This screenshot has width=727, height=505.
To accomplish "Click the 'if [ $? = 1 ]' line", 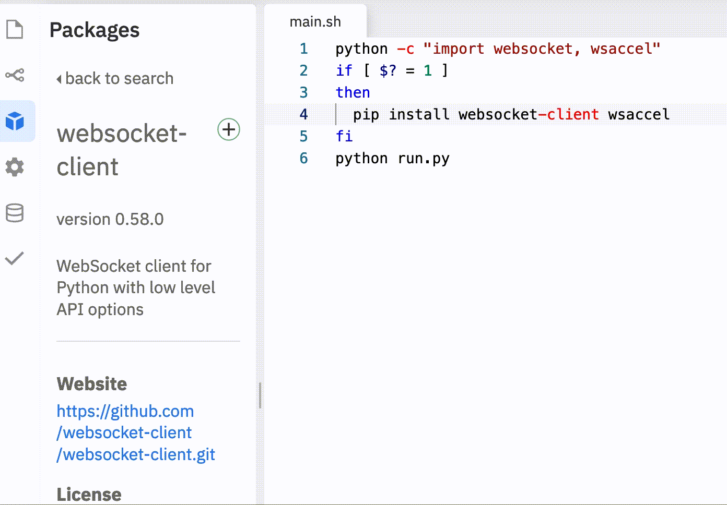I will click(x=392, y=70).
